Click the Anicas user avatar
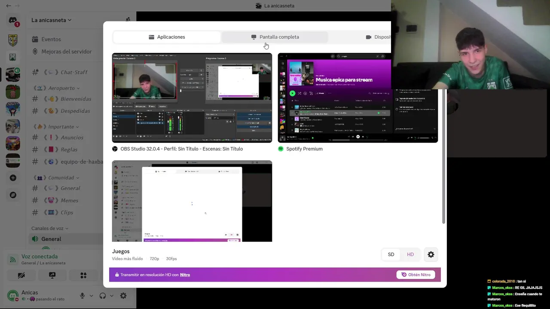550x309 pixels. 13,296
